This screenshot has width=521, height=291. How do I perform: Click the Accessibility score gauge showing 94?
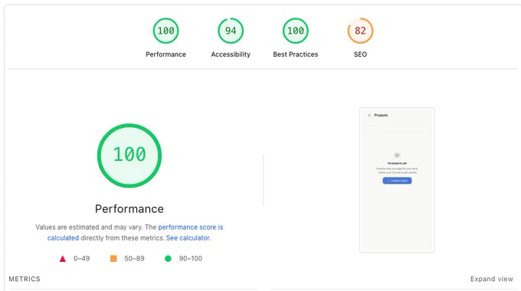tap(231, 31)
